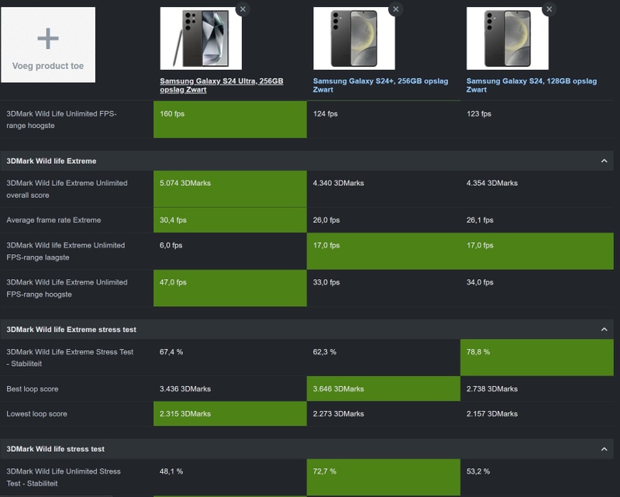Click the '6,0 fps' value
This screenshot has width=620, height=497.
click(170, 245)
